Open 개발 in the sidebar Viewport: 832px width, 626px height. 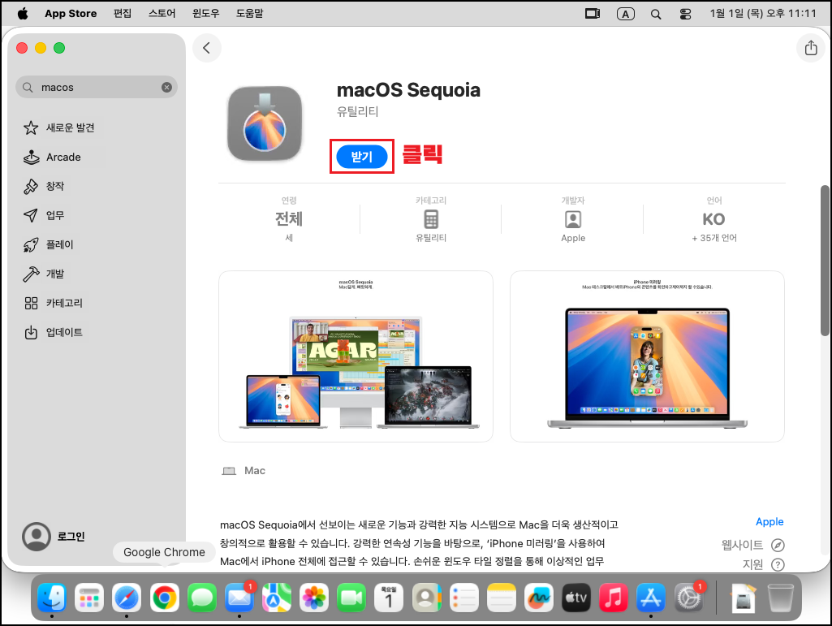45,274
